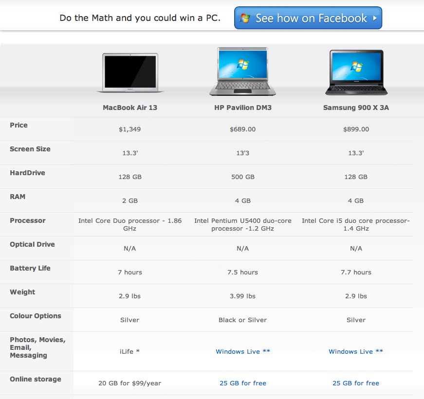
Task: Click the 7 hours battery life value
Action: coord(130,272)
